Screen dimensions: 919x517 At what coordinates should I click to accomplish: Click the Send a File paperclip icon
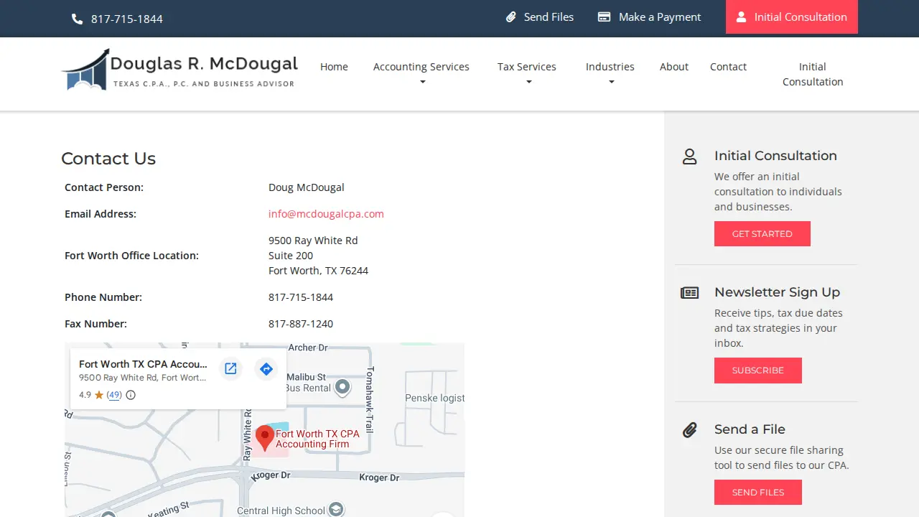coord(689,430)
